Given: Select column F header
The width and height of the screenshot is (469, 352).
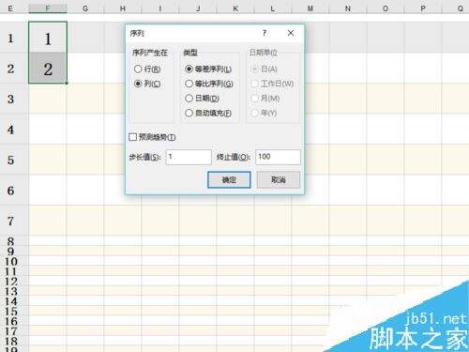Looking at the screenshot, I should 48,8.
